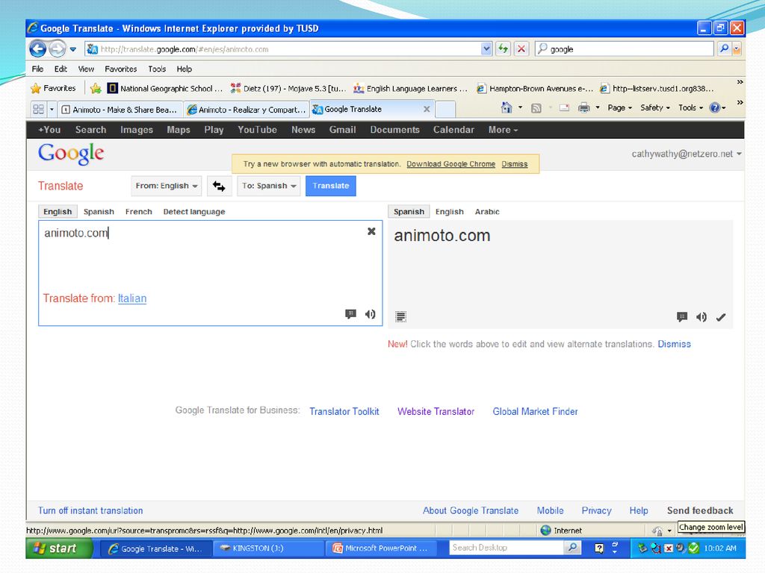This screenshot has width=765, height=573.
Task: Show example usage icon in source box
Action: pyautogui.click(x=350, y=314)
